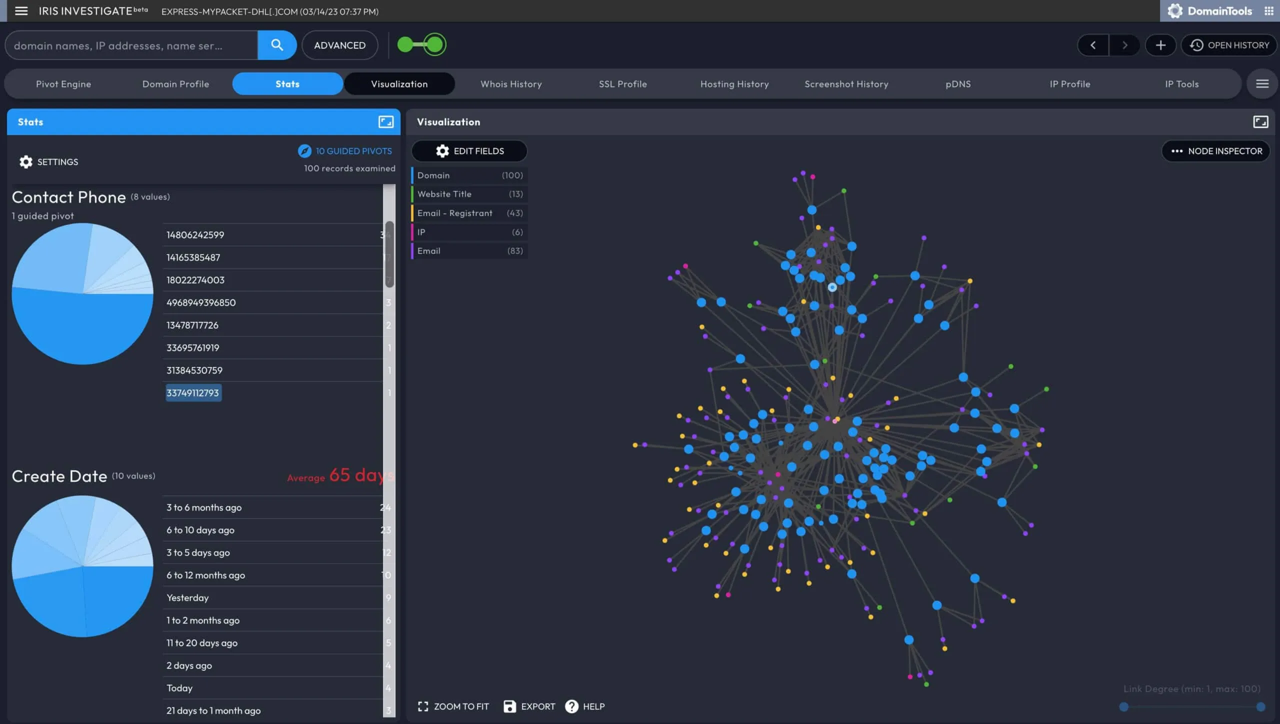Viewport: 1280px width, 724px height.
Task: Go back with the left arrow
Action: [x=1093, y=45]
